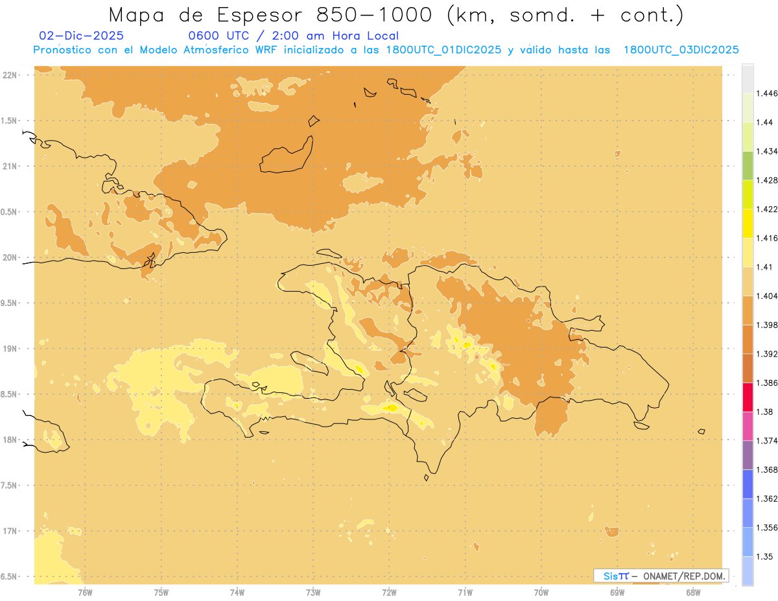The image size is (778, 601).
Task: Click the 1.398 value on the color scale
Action: (767, 325)
